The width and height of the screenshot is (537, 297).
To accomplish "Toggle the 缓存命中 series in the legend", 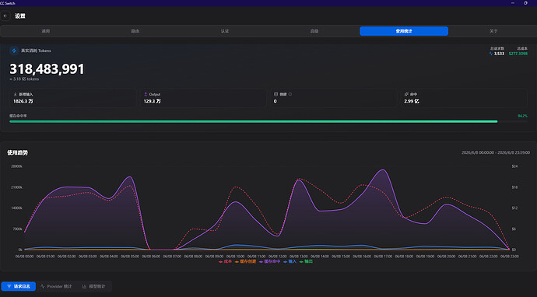I will (269, 261).
